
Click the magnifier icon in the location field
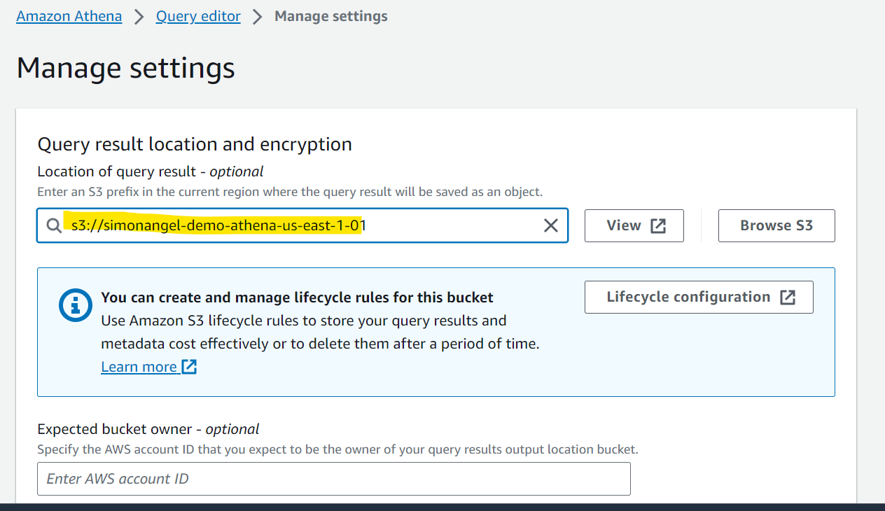click(x=54, y=225)
